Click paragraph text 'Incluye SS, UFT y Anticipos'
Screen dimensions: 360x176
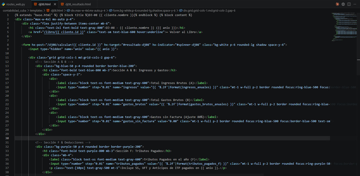click(x=145, y=168)
